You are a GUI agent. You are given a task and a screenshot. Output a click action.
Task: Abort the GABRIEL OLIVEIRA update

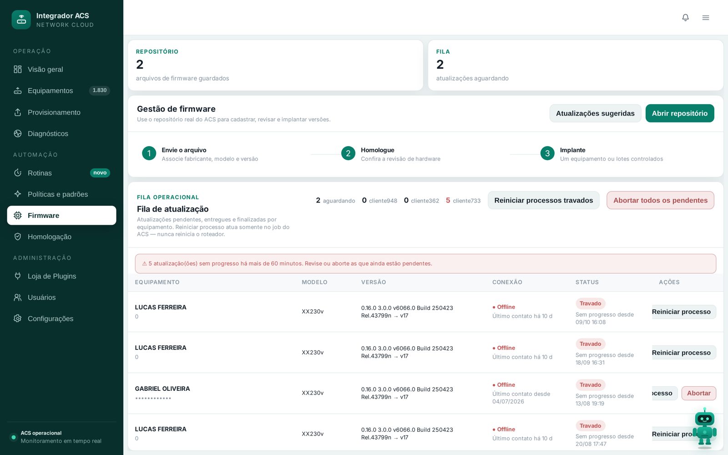click(699, 393)
